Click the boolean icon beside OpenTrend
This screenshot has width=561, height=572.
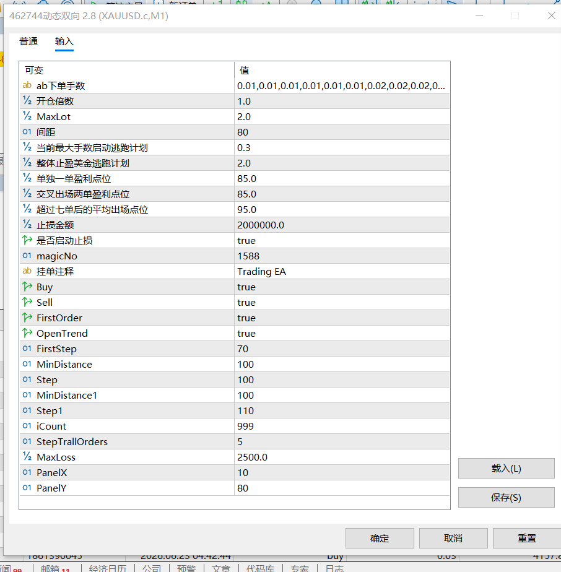[x=27, y=333]
